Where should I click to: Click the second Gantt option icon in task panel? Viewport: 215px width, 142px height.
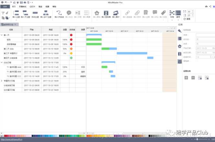click(x=193, y=78)
